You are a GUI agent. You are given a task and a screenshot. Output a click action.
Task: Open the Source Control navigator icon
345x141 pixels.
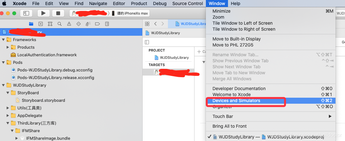point(40,24)
